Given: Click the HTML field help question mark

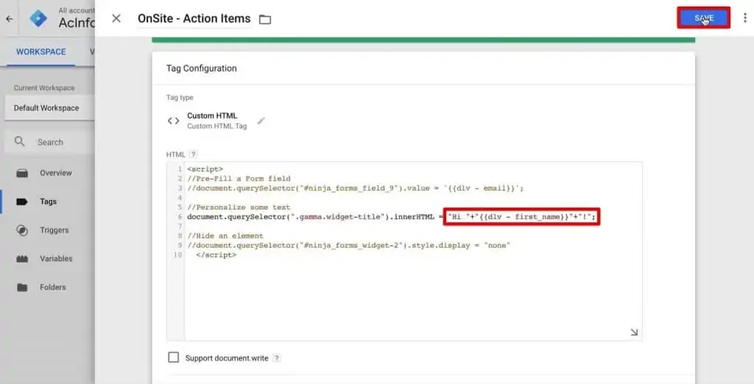Looking at the screenshot, I should (x=193, y=154).
